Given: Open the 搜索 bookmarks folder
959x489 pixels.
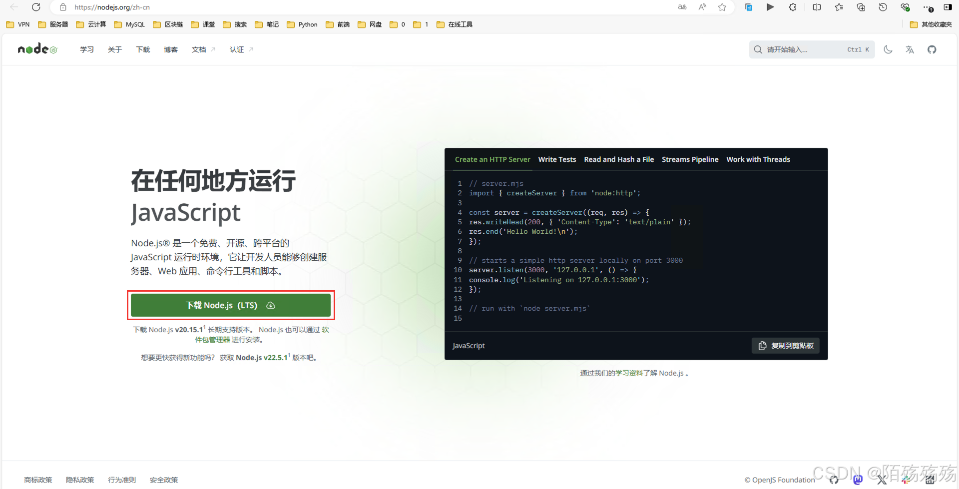Looking at the screenshot, I should click(235, 24).
